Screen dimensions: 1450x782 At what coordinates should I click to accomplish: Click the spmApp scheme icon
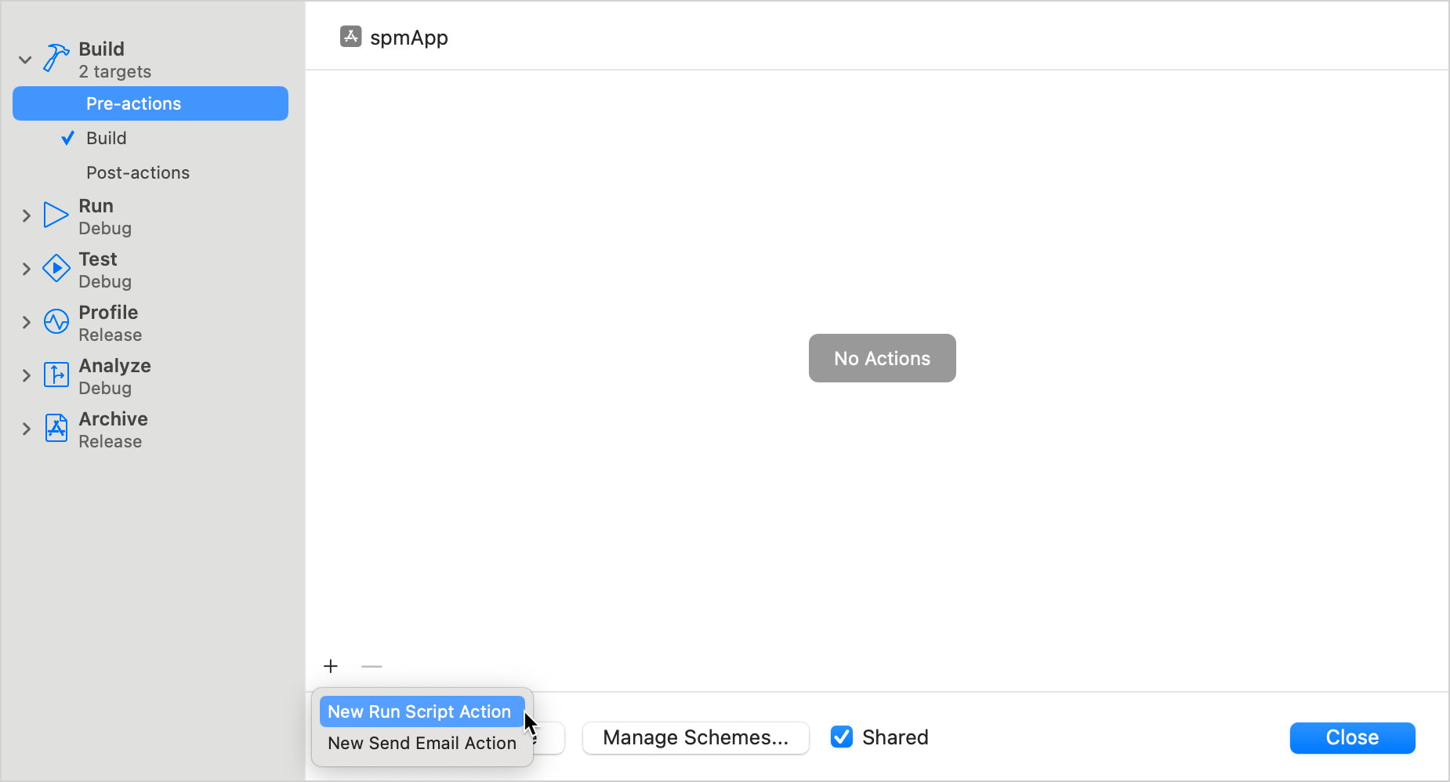[x=350, y=37]
